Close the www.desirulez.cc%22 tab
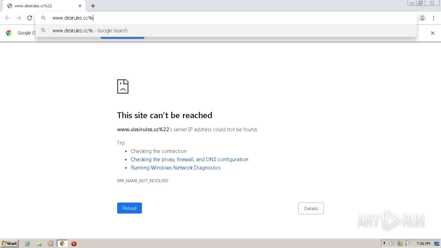 click(x=80, y=6)
